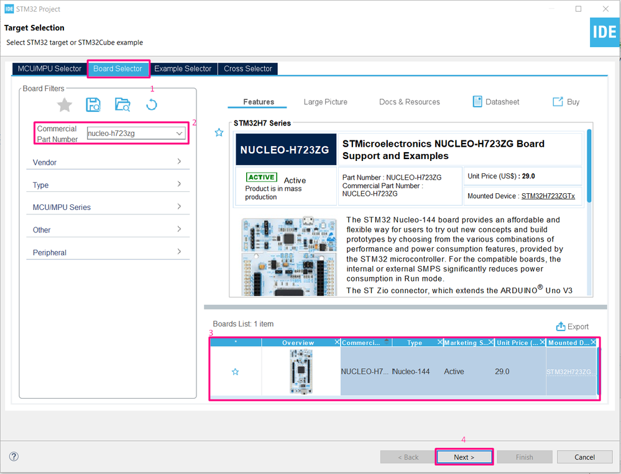The image size is (621, 474).
Task: Cancel the STM32 Project dialog
Action: pyautogui.click(x=584, y=457)
